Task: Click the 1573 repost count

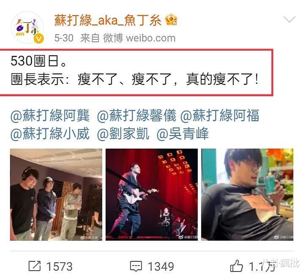Action: (60, 266)
